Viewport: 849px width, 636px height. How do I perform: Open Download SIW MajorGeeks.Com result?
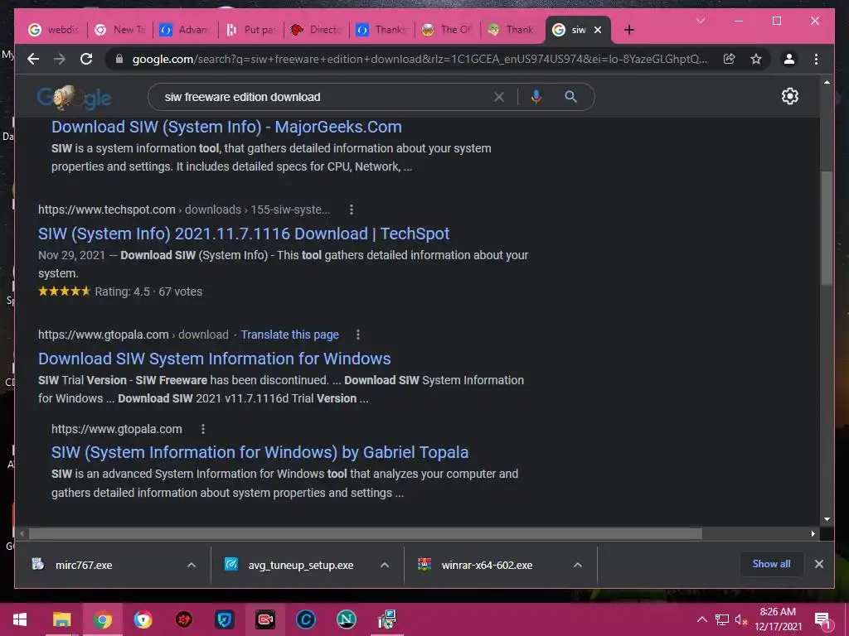(226, 127)
